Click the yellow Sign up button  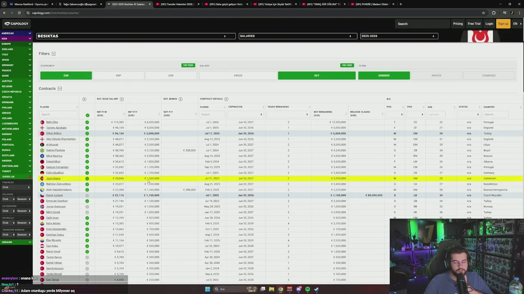coord(503,24)
